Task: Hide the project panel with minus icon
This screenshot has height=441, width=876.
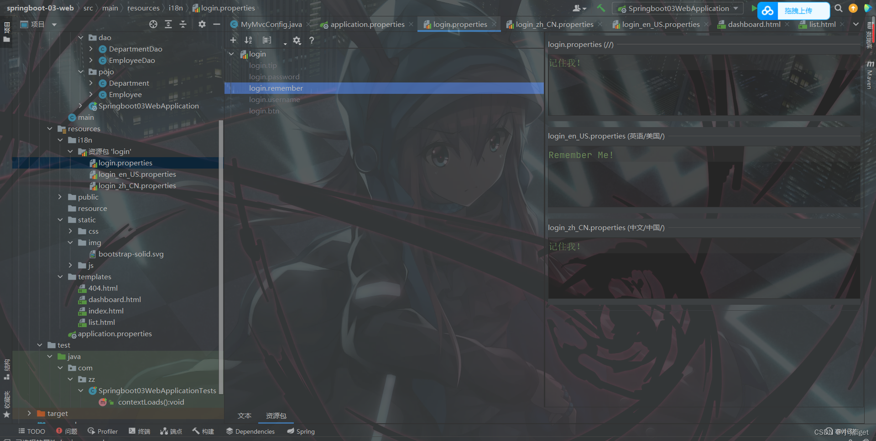Action: click(x=217, y=24)
